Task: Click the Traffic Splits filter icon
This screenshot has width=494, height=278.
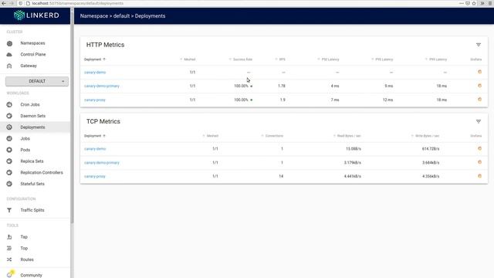Action: point(9,210)
